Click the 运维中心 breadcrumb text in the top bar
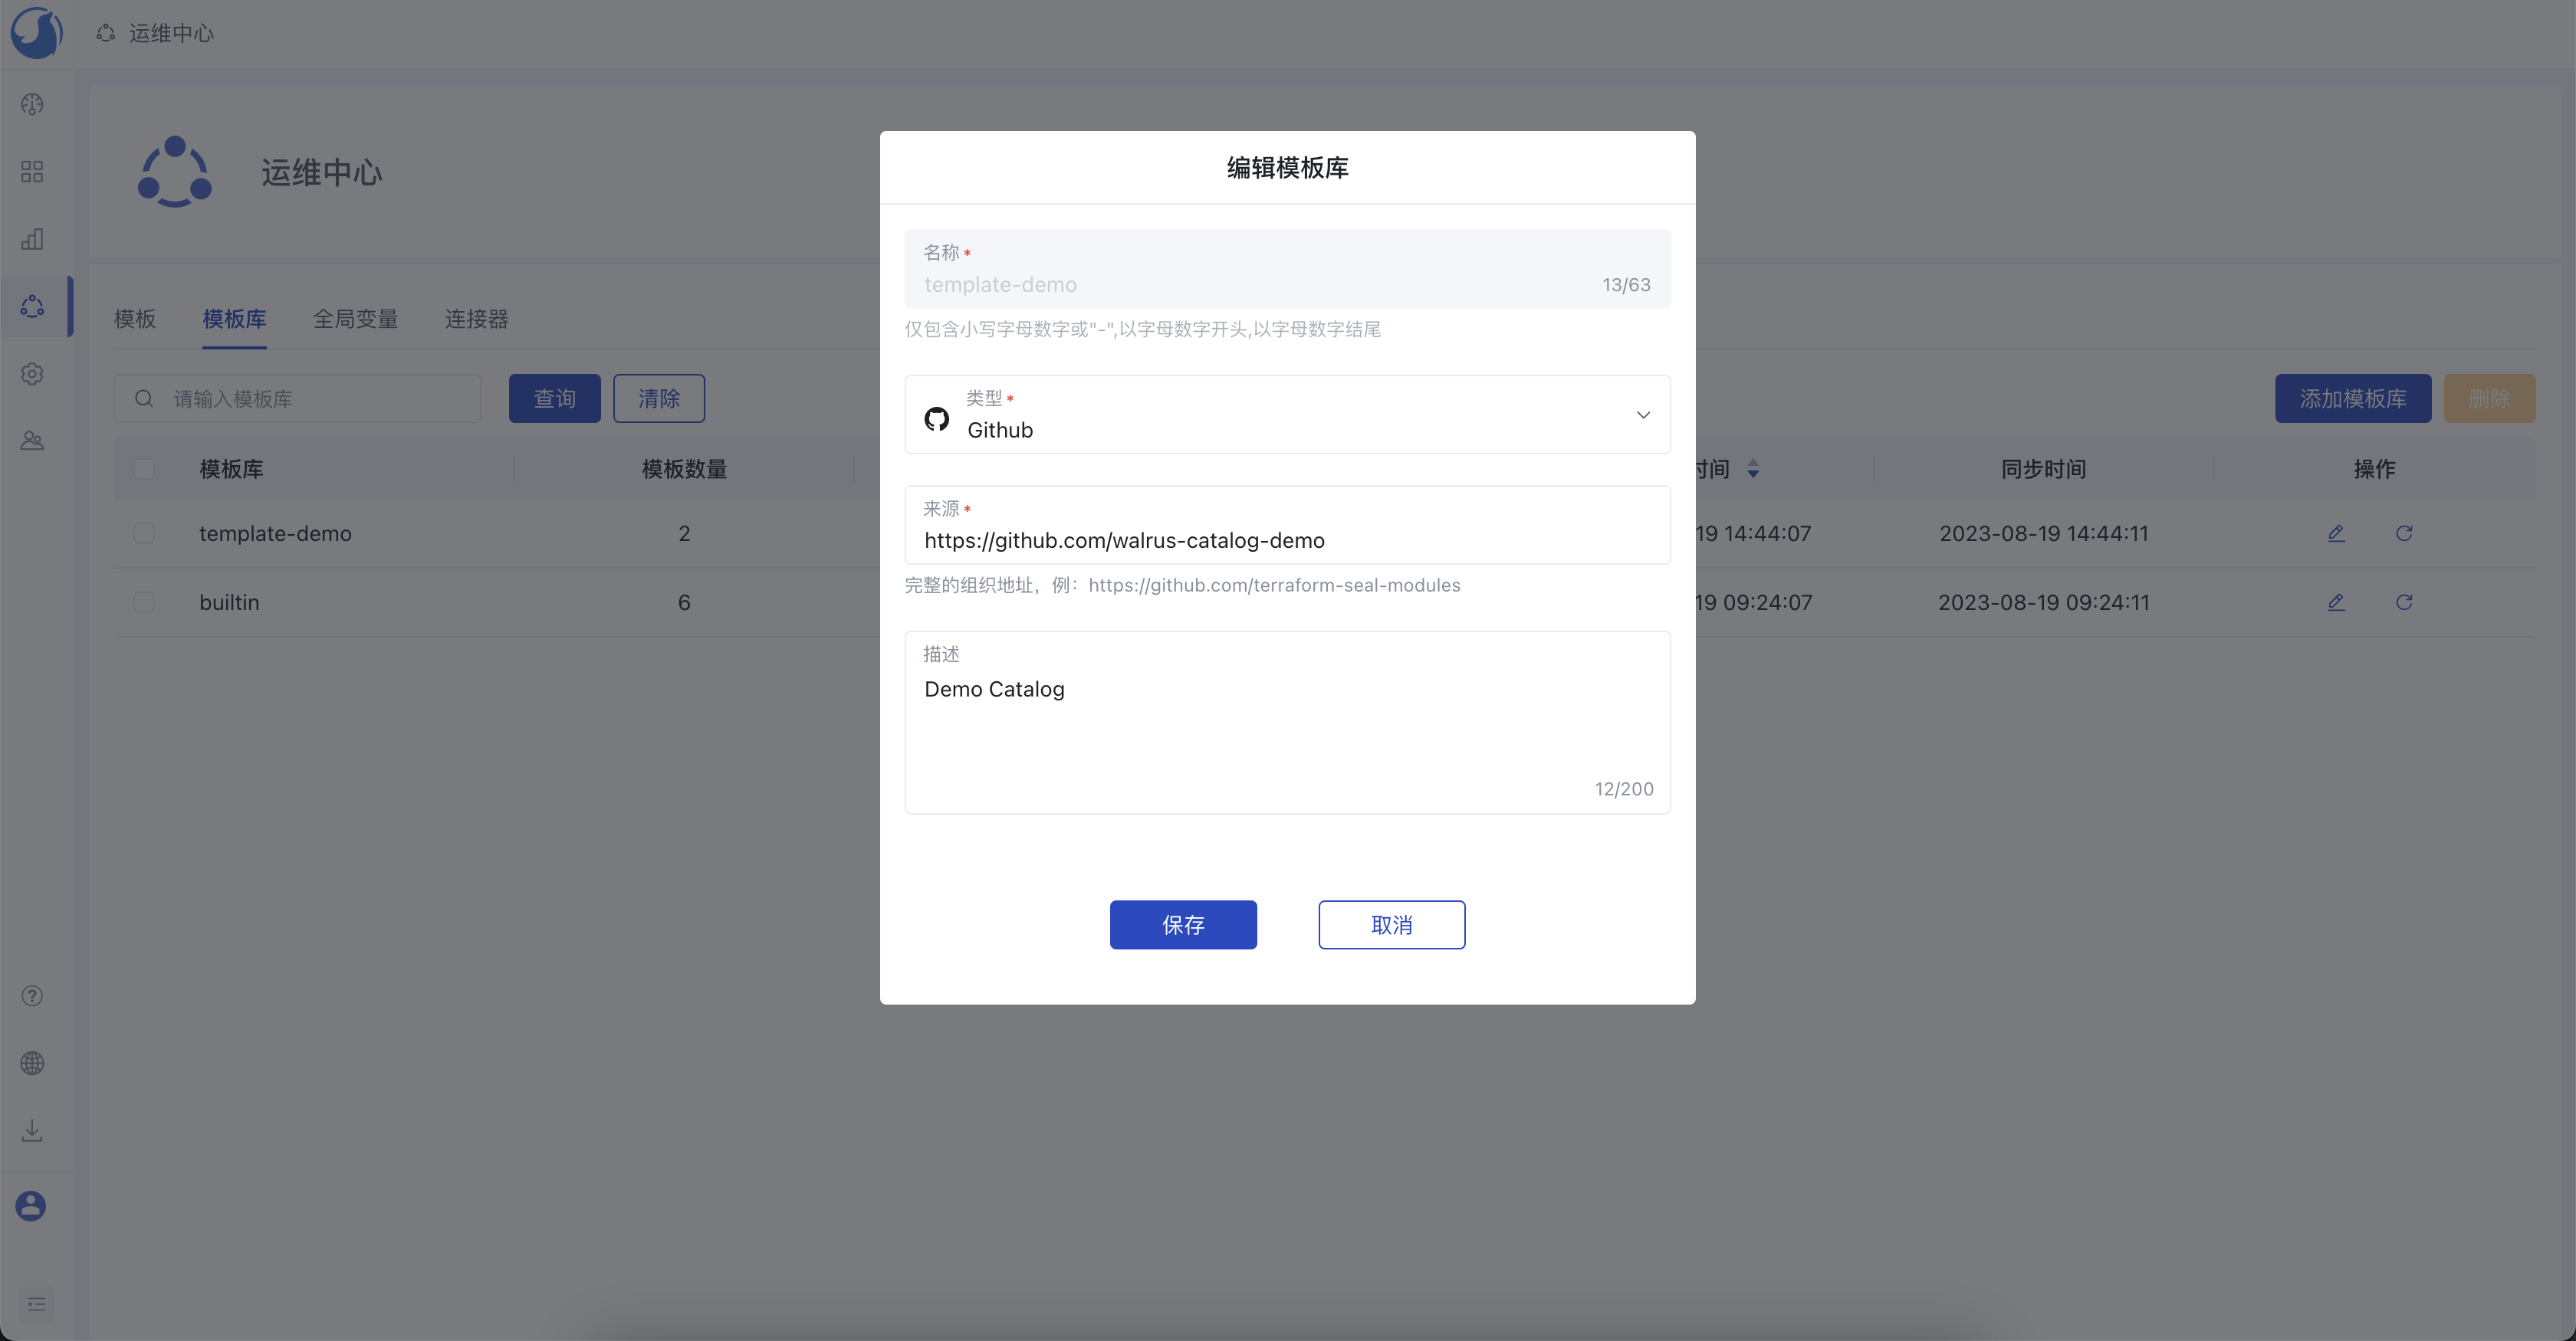The width and height of the screenshot is (2576, 1341). (171, 34)
